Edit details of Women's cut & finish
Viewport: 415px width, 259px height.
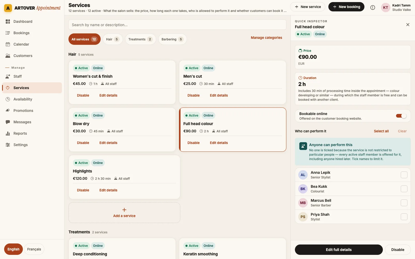point(108,95)
